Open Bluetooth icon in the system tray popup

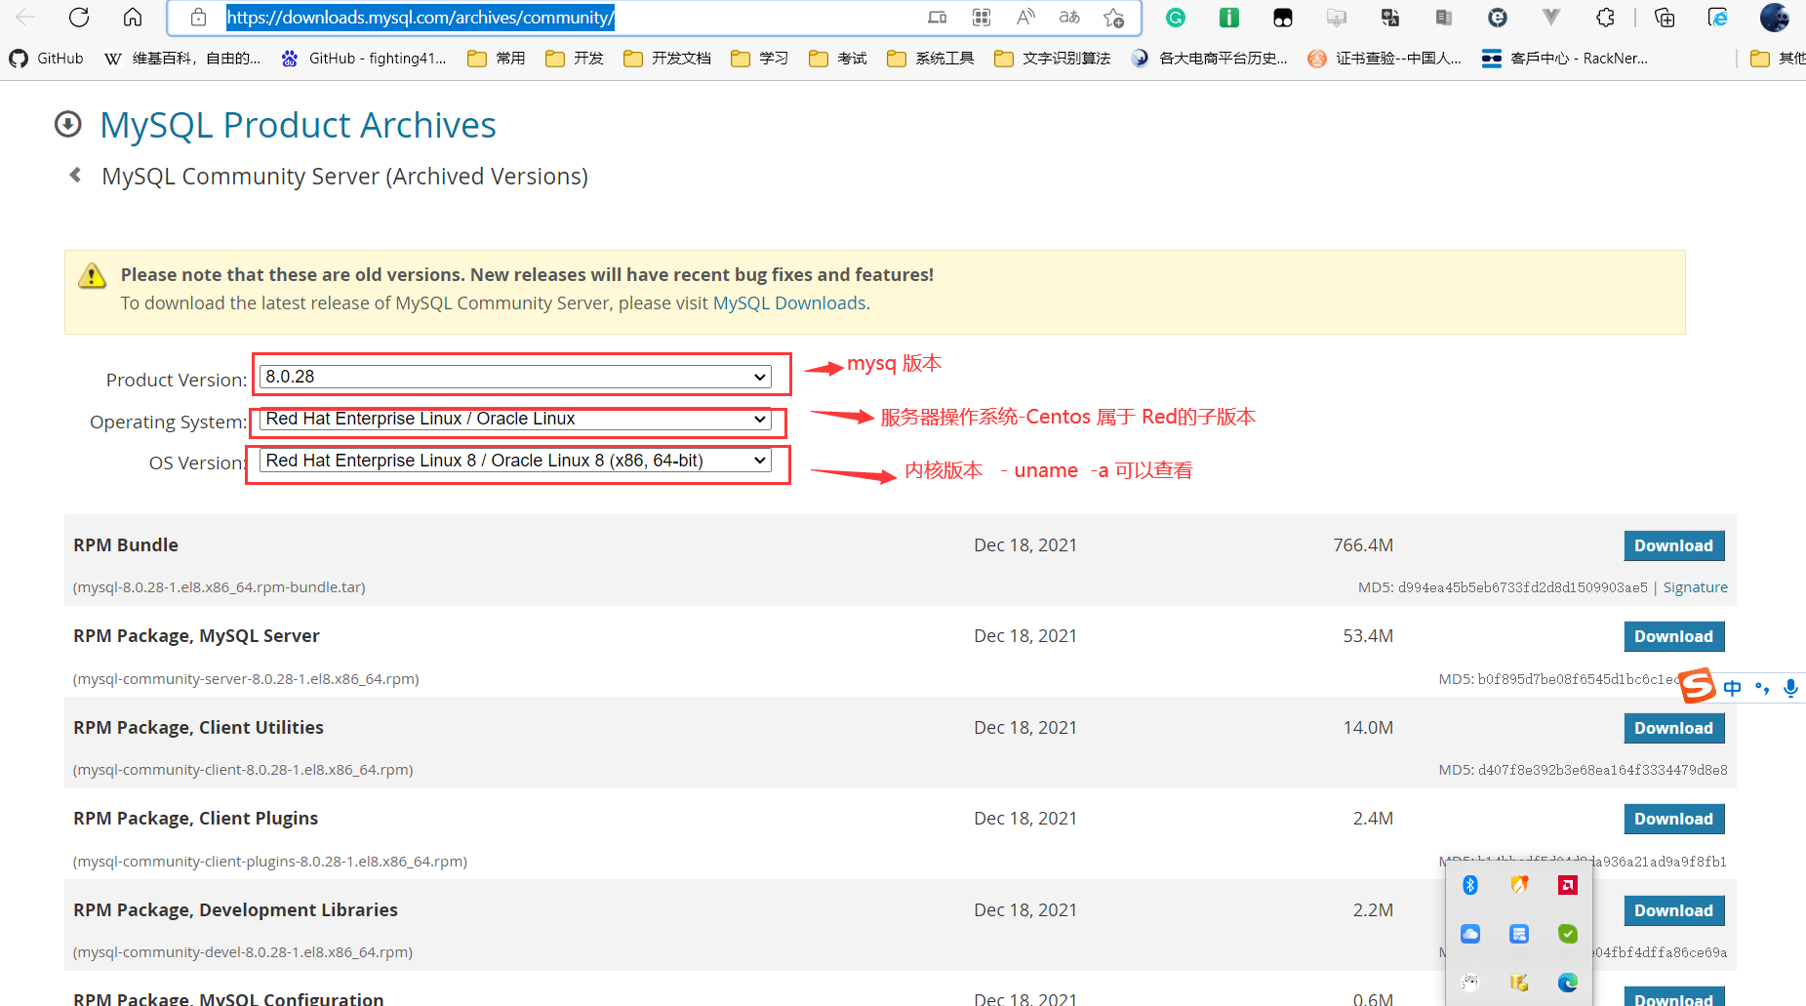(1470, 885)
